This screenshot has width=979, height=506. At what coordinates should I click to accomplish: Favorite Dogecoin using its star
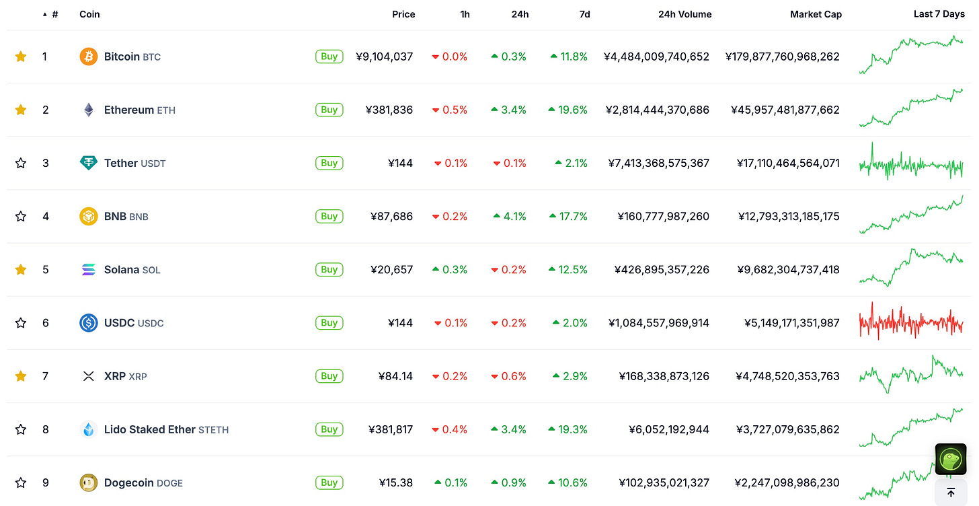point(21,482)
